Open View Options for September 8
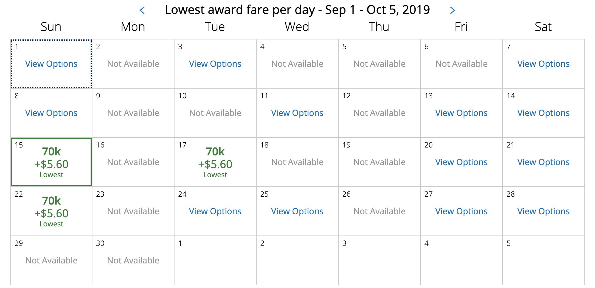The height and width of the screenshot is (288, 595). [x=51, y=113]
